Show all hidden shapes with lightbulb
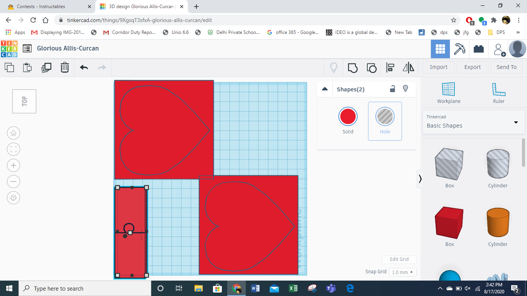 coord(334,67)
